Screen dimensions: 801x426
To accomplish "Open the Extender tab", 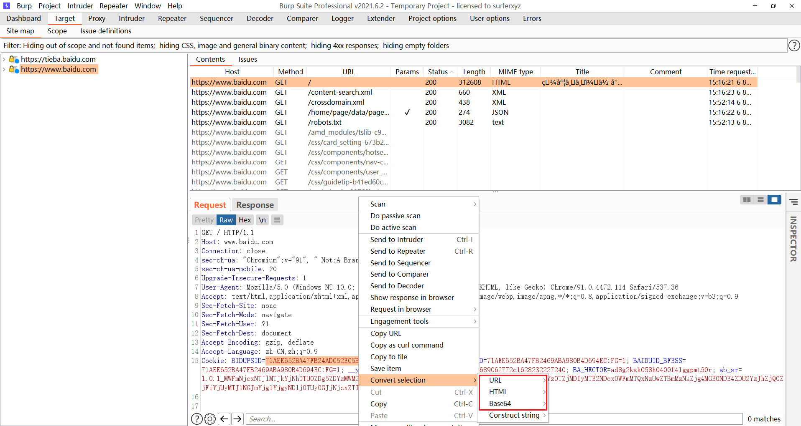I will pyautogui.click(x=381, y=18).
